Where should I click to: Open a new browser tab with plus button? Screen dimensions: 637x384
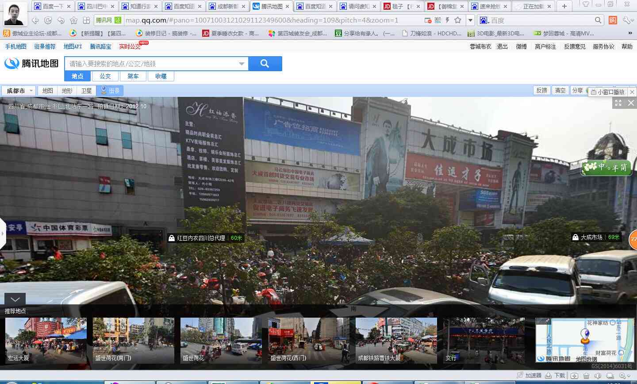(x=564, y=6)
